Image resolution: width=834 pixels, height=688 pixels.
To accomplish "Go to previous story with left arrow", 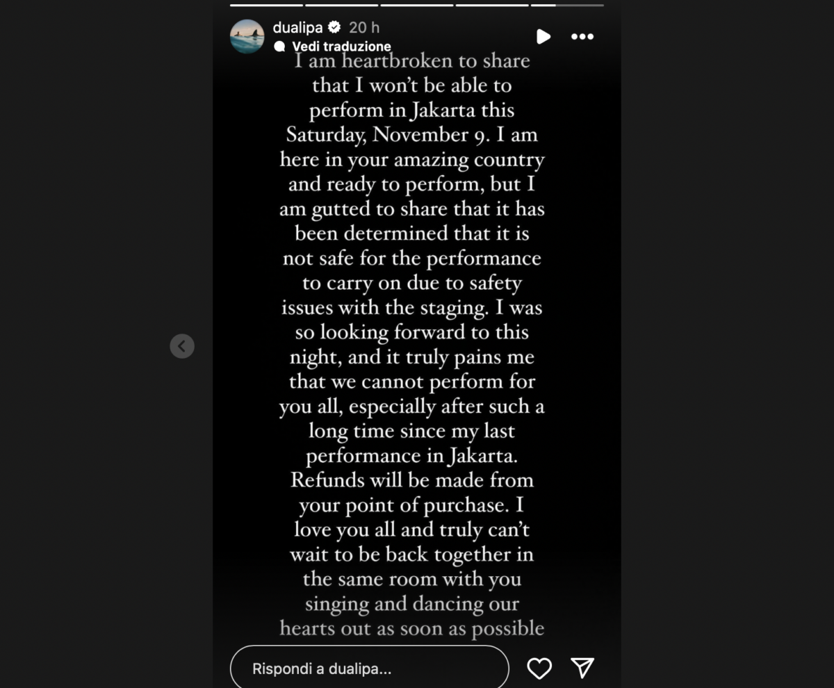I will click(x=182, y=346).
